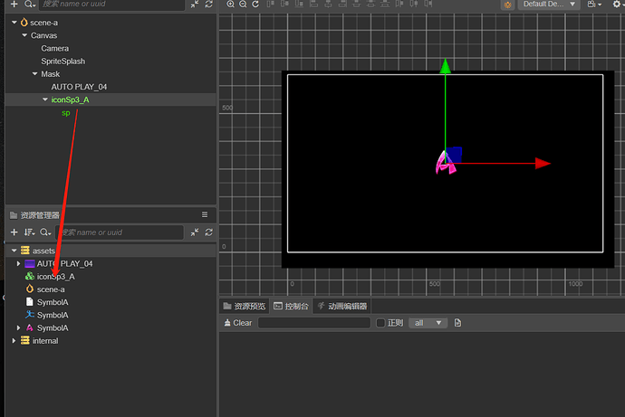Open the Default De... dropdown

pyautogui.click(x=549, y=4)
